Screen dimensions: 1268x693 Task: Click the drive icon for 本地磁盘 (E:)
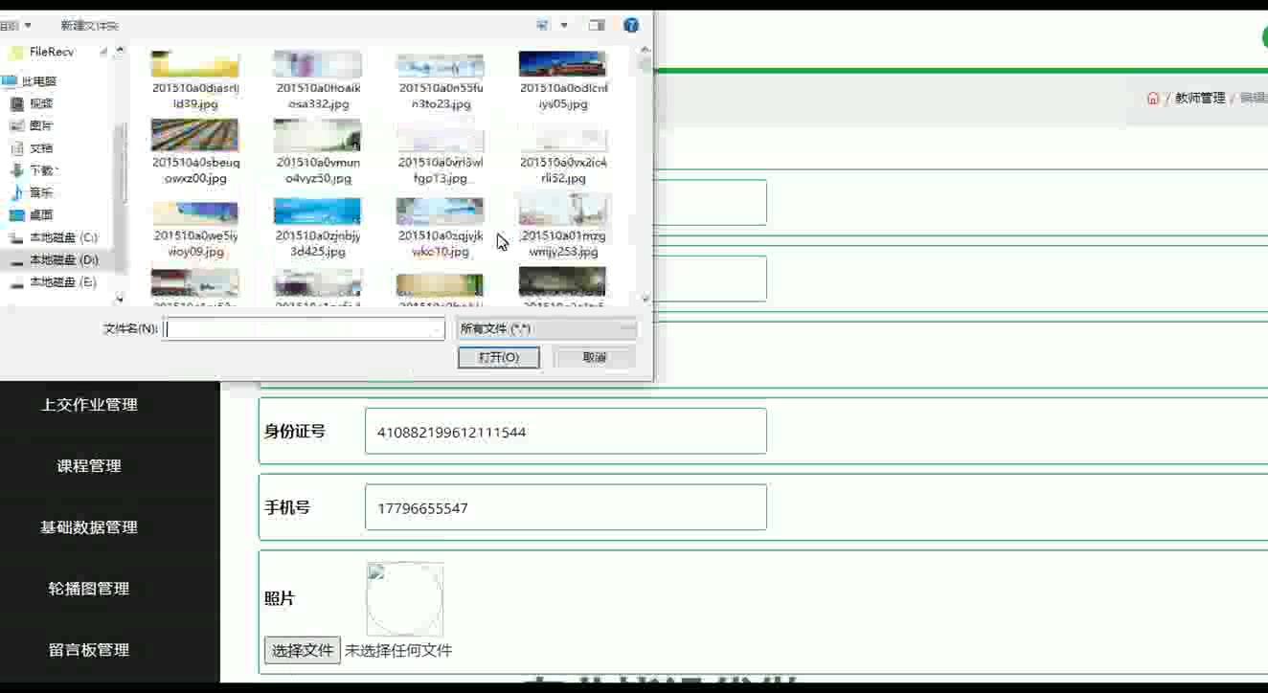(x=16, y=282)
